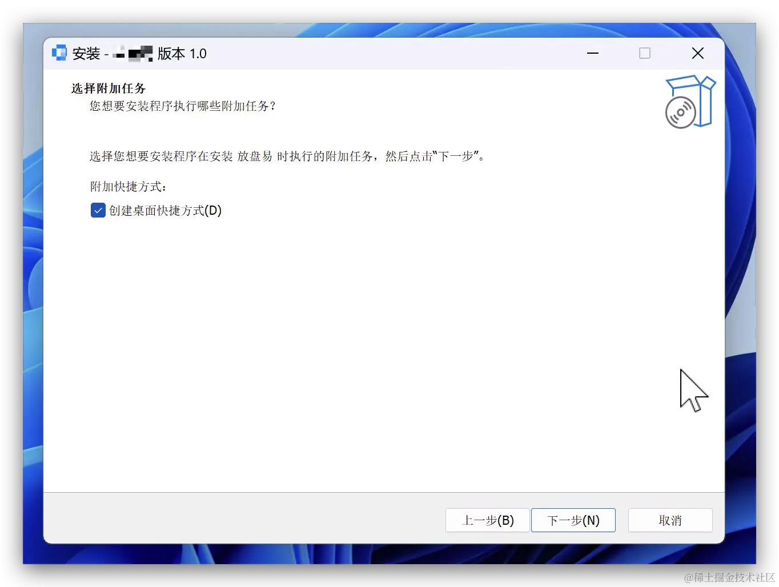The image size is (779, 587).
Task: Minimize the installer window
Action: pyautogui.click(x=593, y=53)
